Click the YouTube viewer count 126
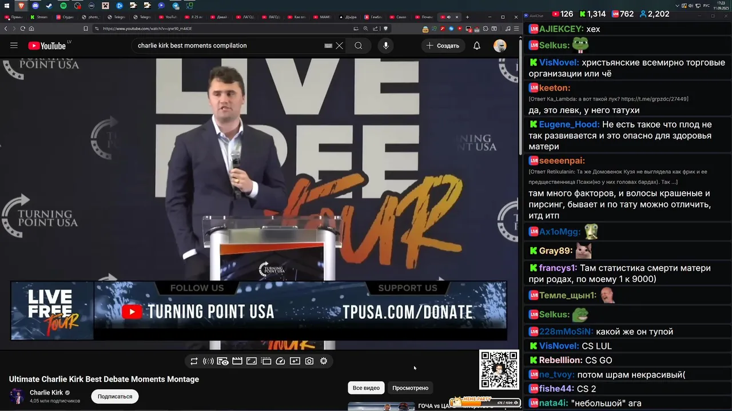The height and width of the screenshot is (411, 732). click(562, 14)
